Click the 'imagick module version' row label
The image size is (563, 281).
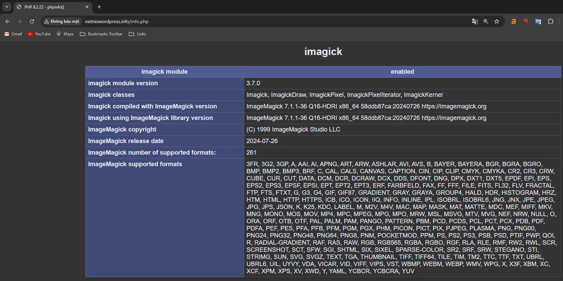[123, 83]
